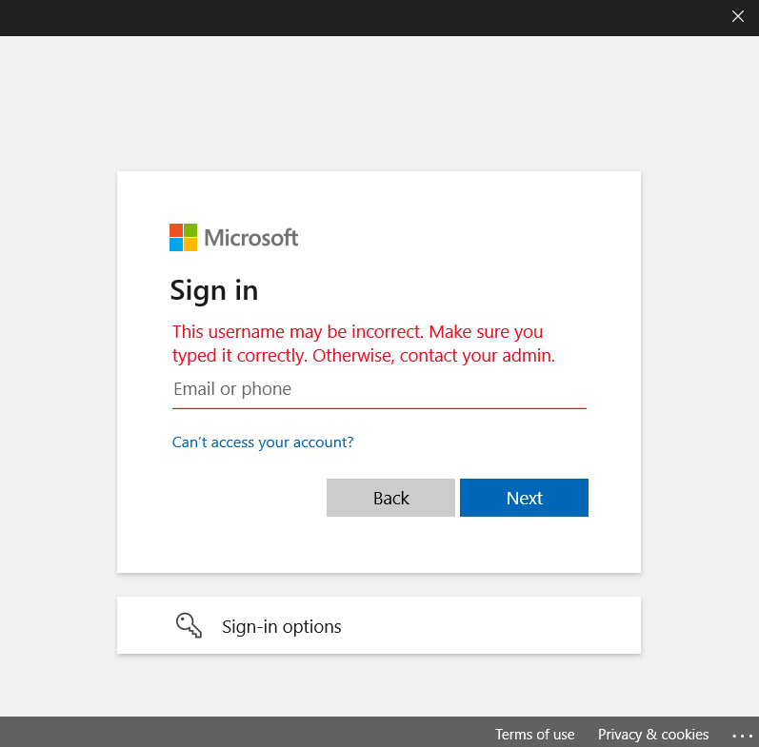759x747 pixels.
Task: Click the username incorrect error message
Action: pyautogui.click(x=364, y=344)
